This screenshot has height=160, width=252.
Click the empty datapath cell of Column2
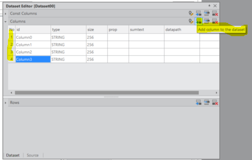[182, 52]
